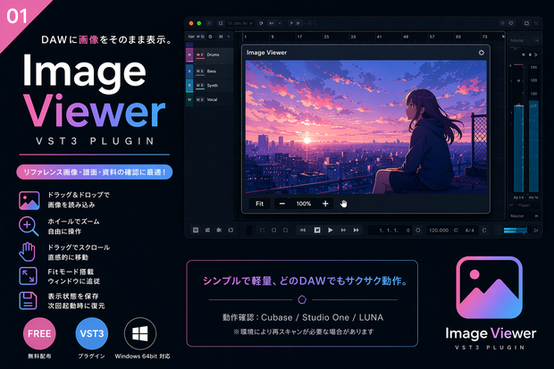Click bar 57 on the timeline ruler
Image resolution: width=554 pixels, height=369 pixels.
(432, 37)
